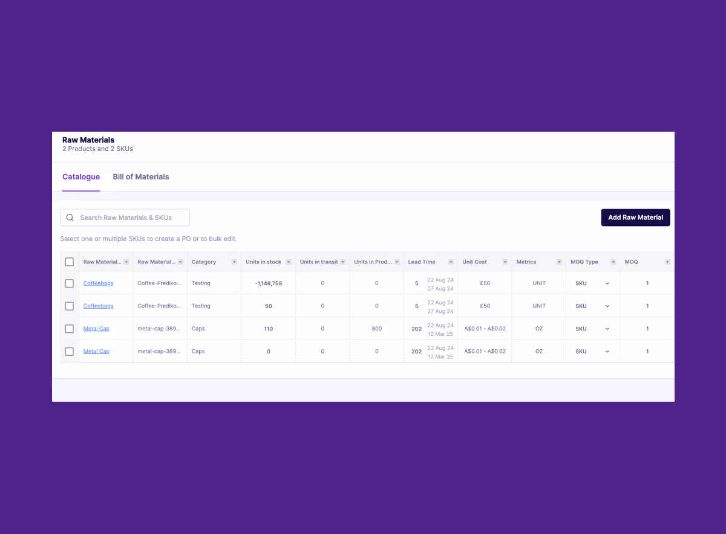Click the Add Raw Material button
This screenshot has width=726, height=534.
[635, 217]
